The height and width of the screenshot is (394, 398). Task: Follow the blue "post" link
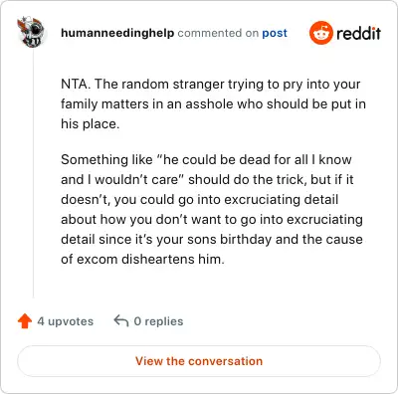(275, 33)
